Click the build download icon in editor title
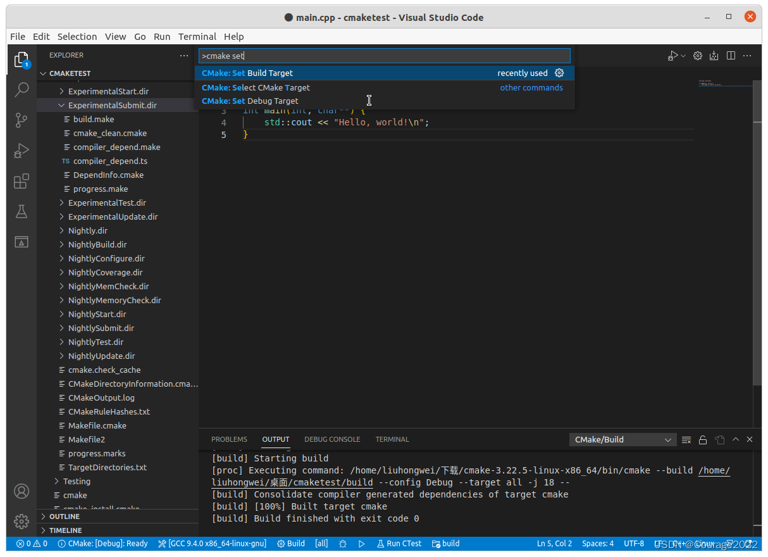768x557 pixels. (x=714, y=56)
